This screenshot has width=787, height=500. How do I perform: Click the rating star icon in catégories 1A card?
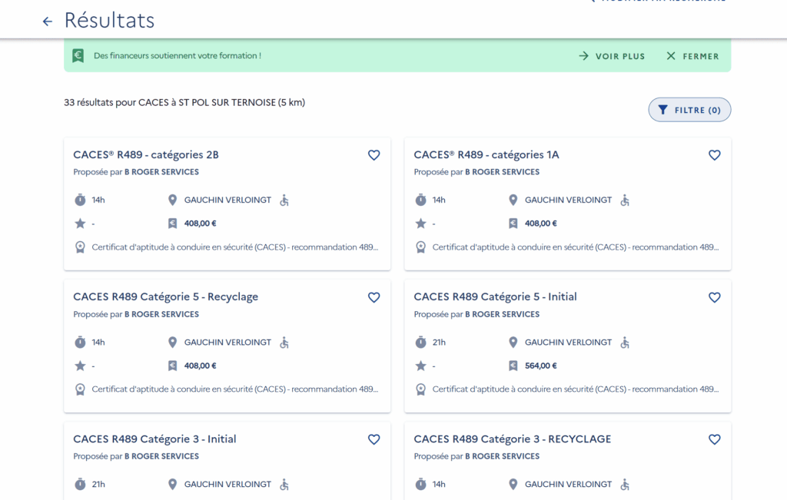click(x=420, y=224)
